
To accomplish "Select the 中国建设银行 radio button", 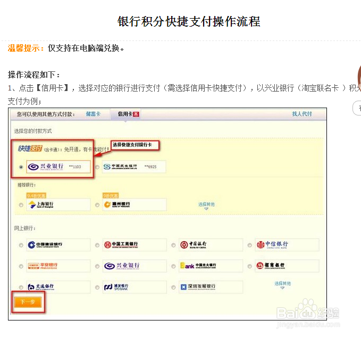I will coord(21,245).
